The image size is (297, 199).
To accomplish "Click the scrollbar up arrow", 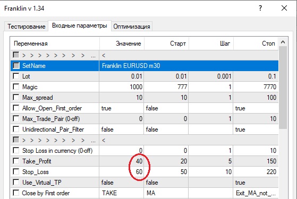I will tap(283, 42).
